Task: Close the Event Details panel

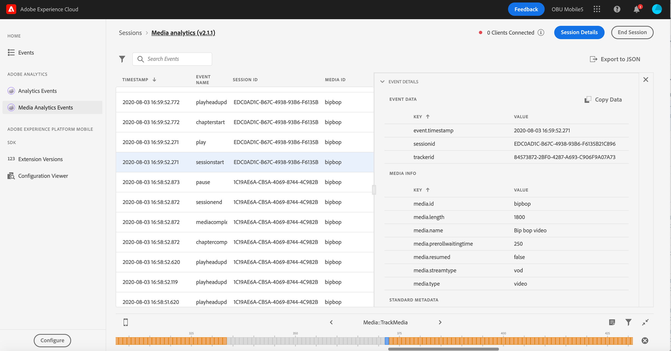Action: [x=646, y=80]
